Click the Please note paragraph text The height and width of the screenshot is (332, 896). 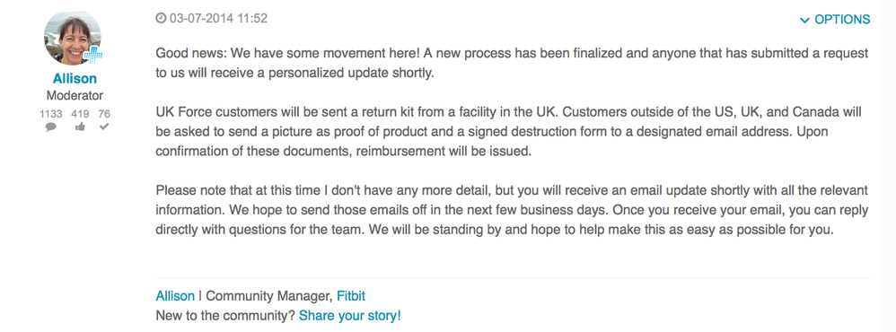coord(512,210)
